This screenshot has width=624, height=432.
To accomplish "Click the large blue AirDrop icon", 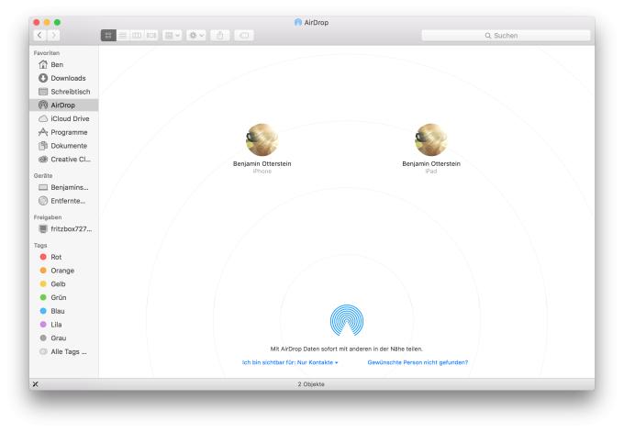I will pos(347,320).
